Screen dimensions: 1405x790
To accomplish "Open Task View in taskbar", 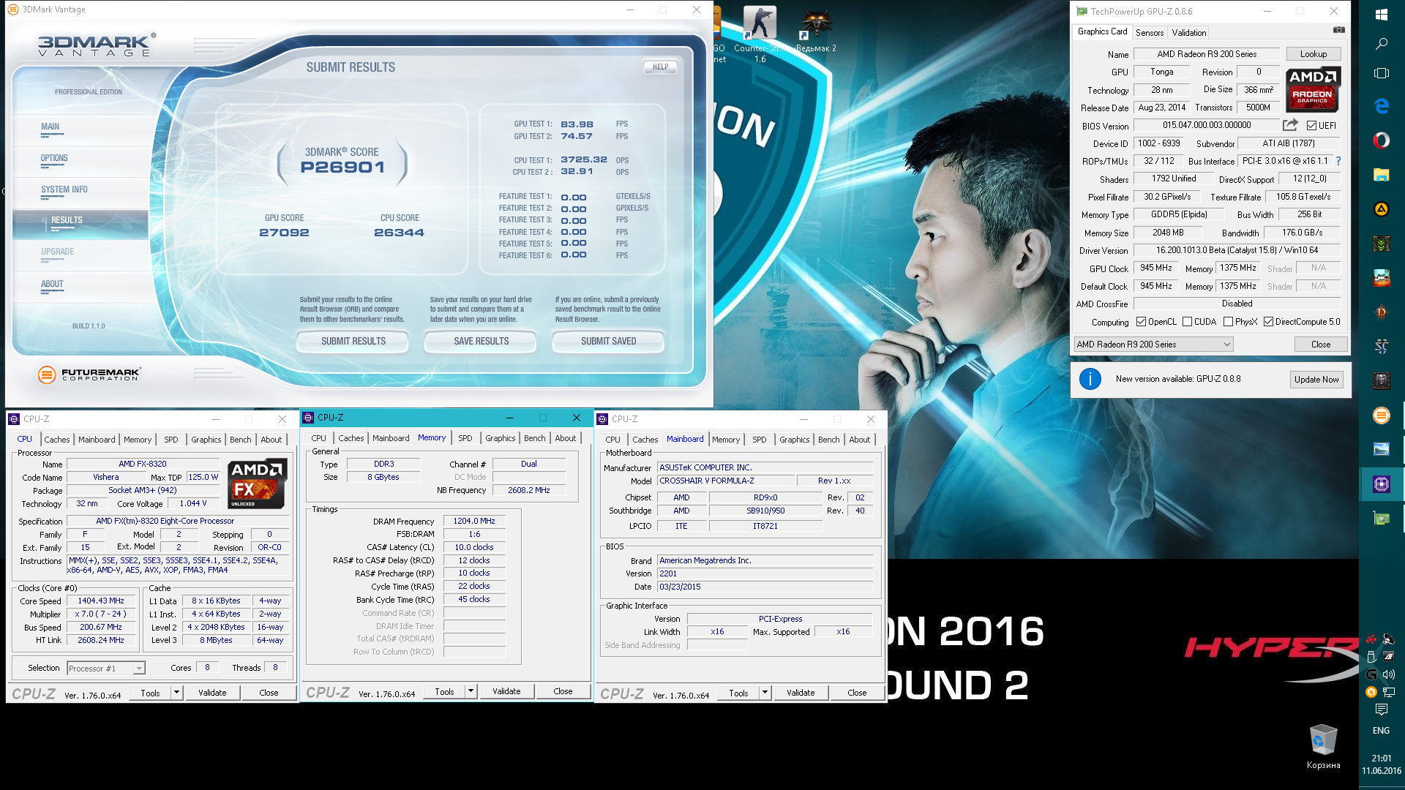I will tap(1382, 73).
